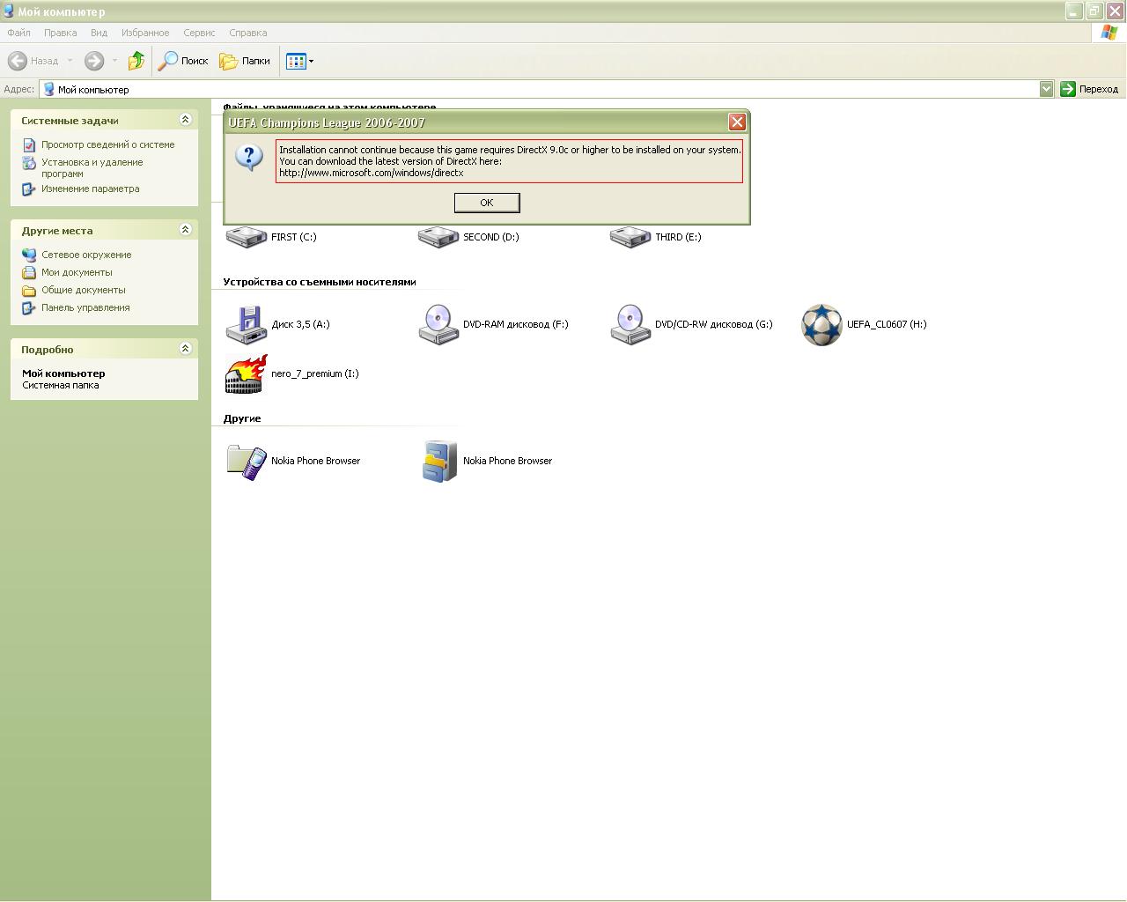
Task: Open Общие документы link
Action: [x=83, y=290]
